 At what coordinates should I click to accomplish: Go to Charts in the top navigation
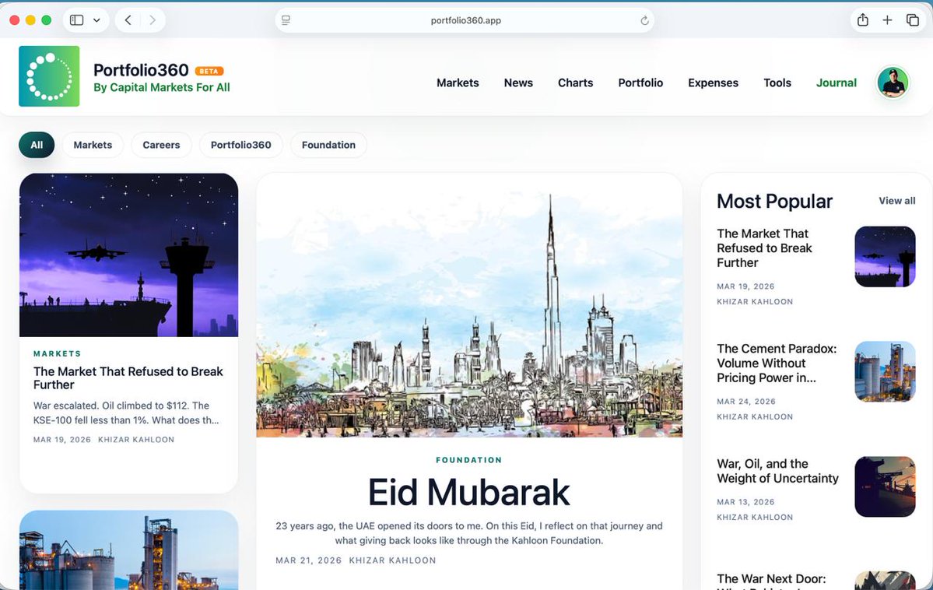coord(575,83)
